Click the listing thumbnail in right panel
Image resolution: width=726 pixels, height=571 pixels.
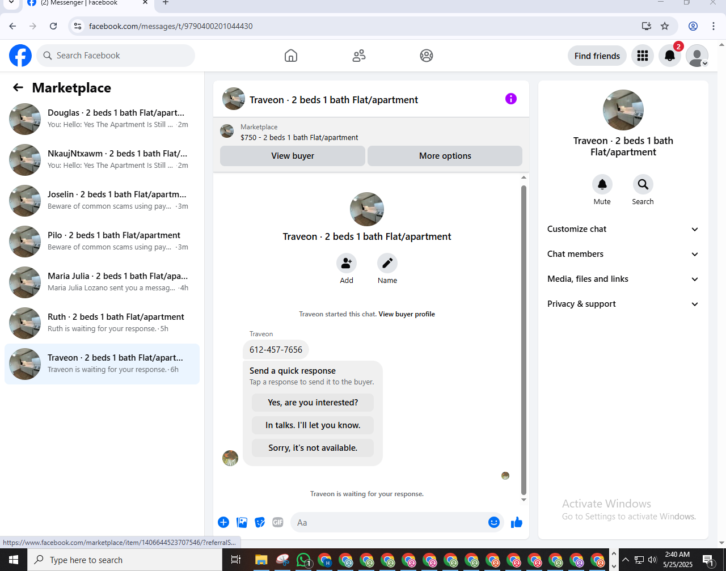[x=623, y=110]
